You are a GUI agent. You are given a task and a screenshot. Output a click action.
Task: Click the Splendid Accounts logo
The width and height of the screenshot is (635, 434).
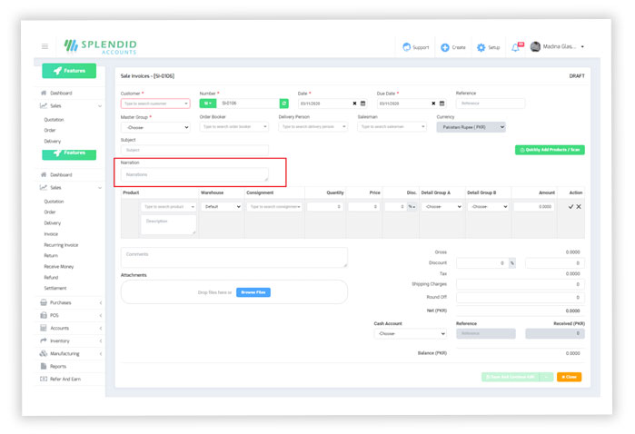click(101, 47)
